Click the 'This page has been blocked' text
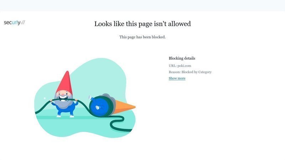The width and height of the screenshot is (285, 160). (142, 37)
